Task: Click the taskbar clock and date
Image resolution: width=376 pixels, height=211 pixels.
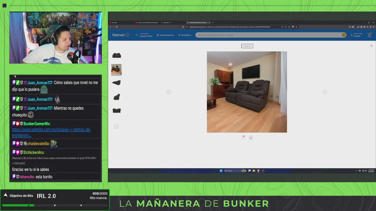Action: pyautogui.click(x=371, y=171)
